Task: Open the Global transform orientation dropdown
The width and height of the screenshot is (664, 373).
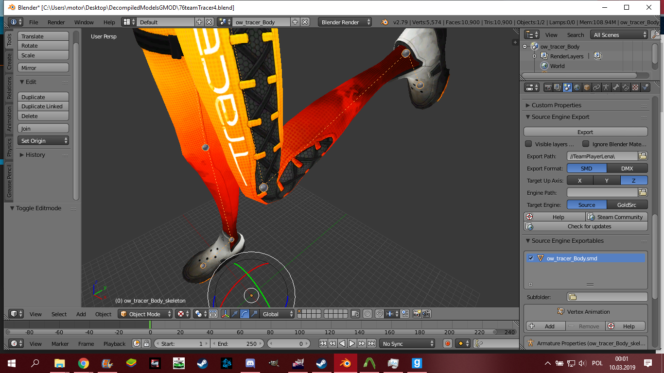Action: [277, 314]
